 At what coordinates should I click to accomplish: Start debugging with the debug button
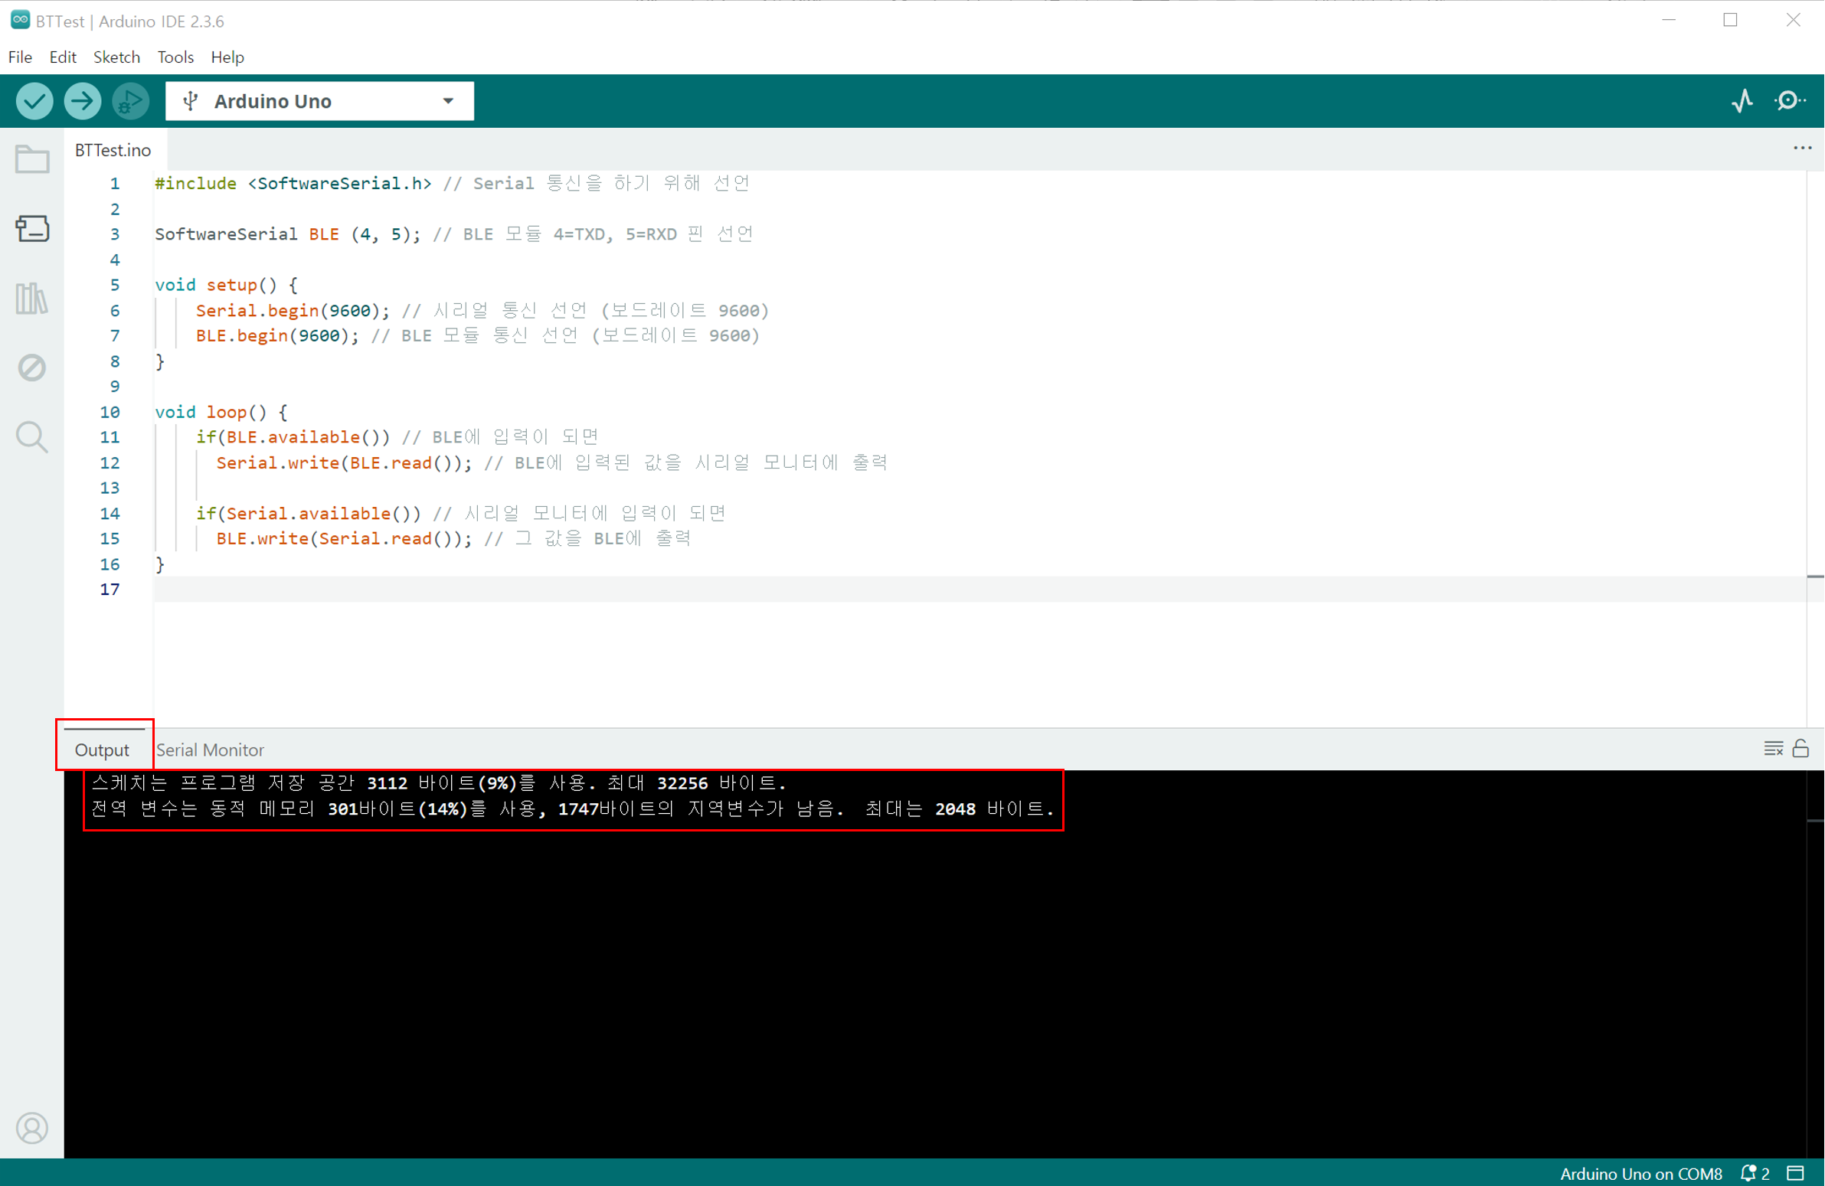[x=130, y=101]
